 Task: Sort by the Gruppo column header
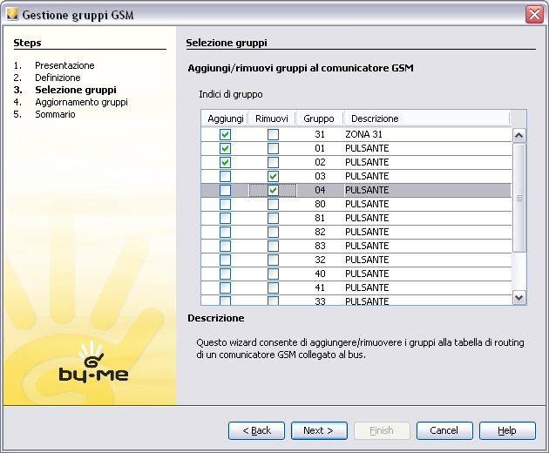[320, 118]
